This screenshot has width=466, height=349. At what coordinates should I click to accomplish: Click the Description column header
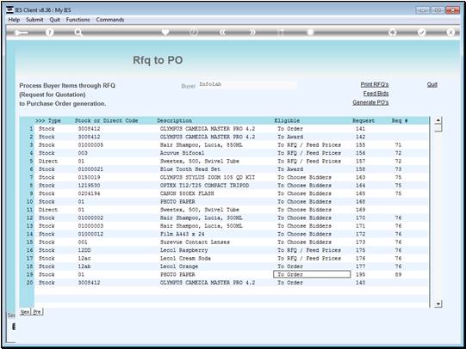175,120
